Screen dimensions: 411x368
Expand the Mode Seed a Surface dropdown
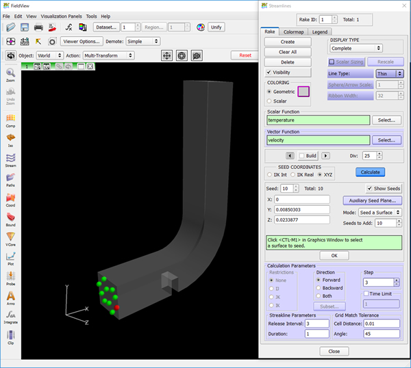point(379,213)
